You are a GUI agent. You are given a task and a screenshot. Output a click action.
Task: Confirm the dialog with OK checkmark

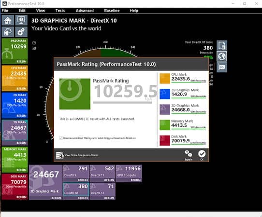click(202, 155)
